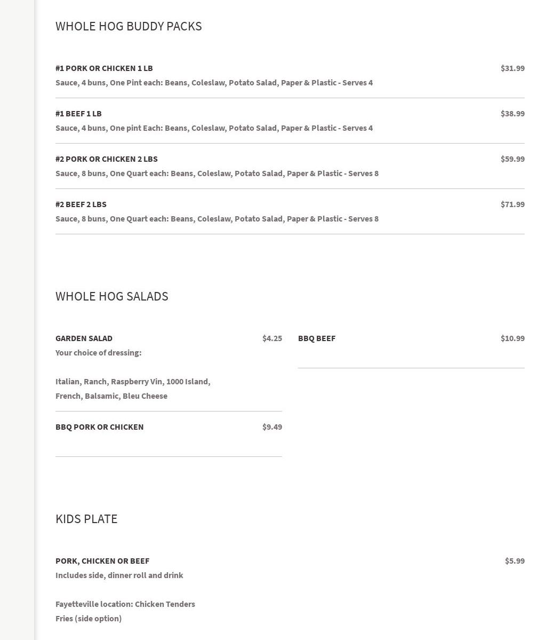Select the #1 Pork or Chicken 1 LB item
The width and height of the screenshot is (546, 640).
104,68
